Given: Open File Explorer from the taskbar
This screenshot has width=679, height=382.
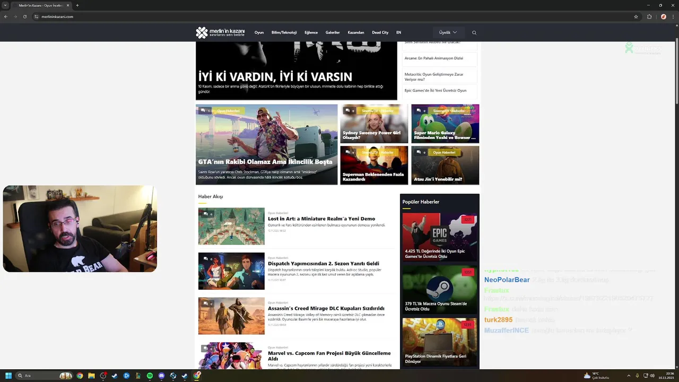Looking at the screenshot, I should tap(91, 376).
